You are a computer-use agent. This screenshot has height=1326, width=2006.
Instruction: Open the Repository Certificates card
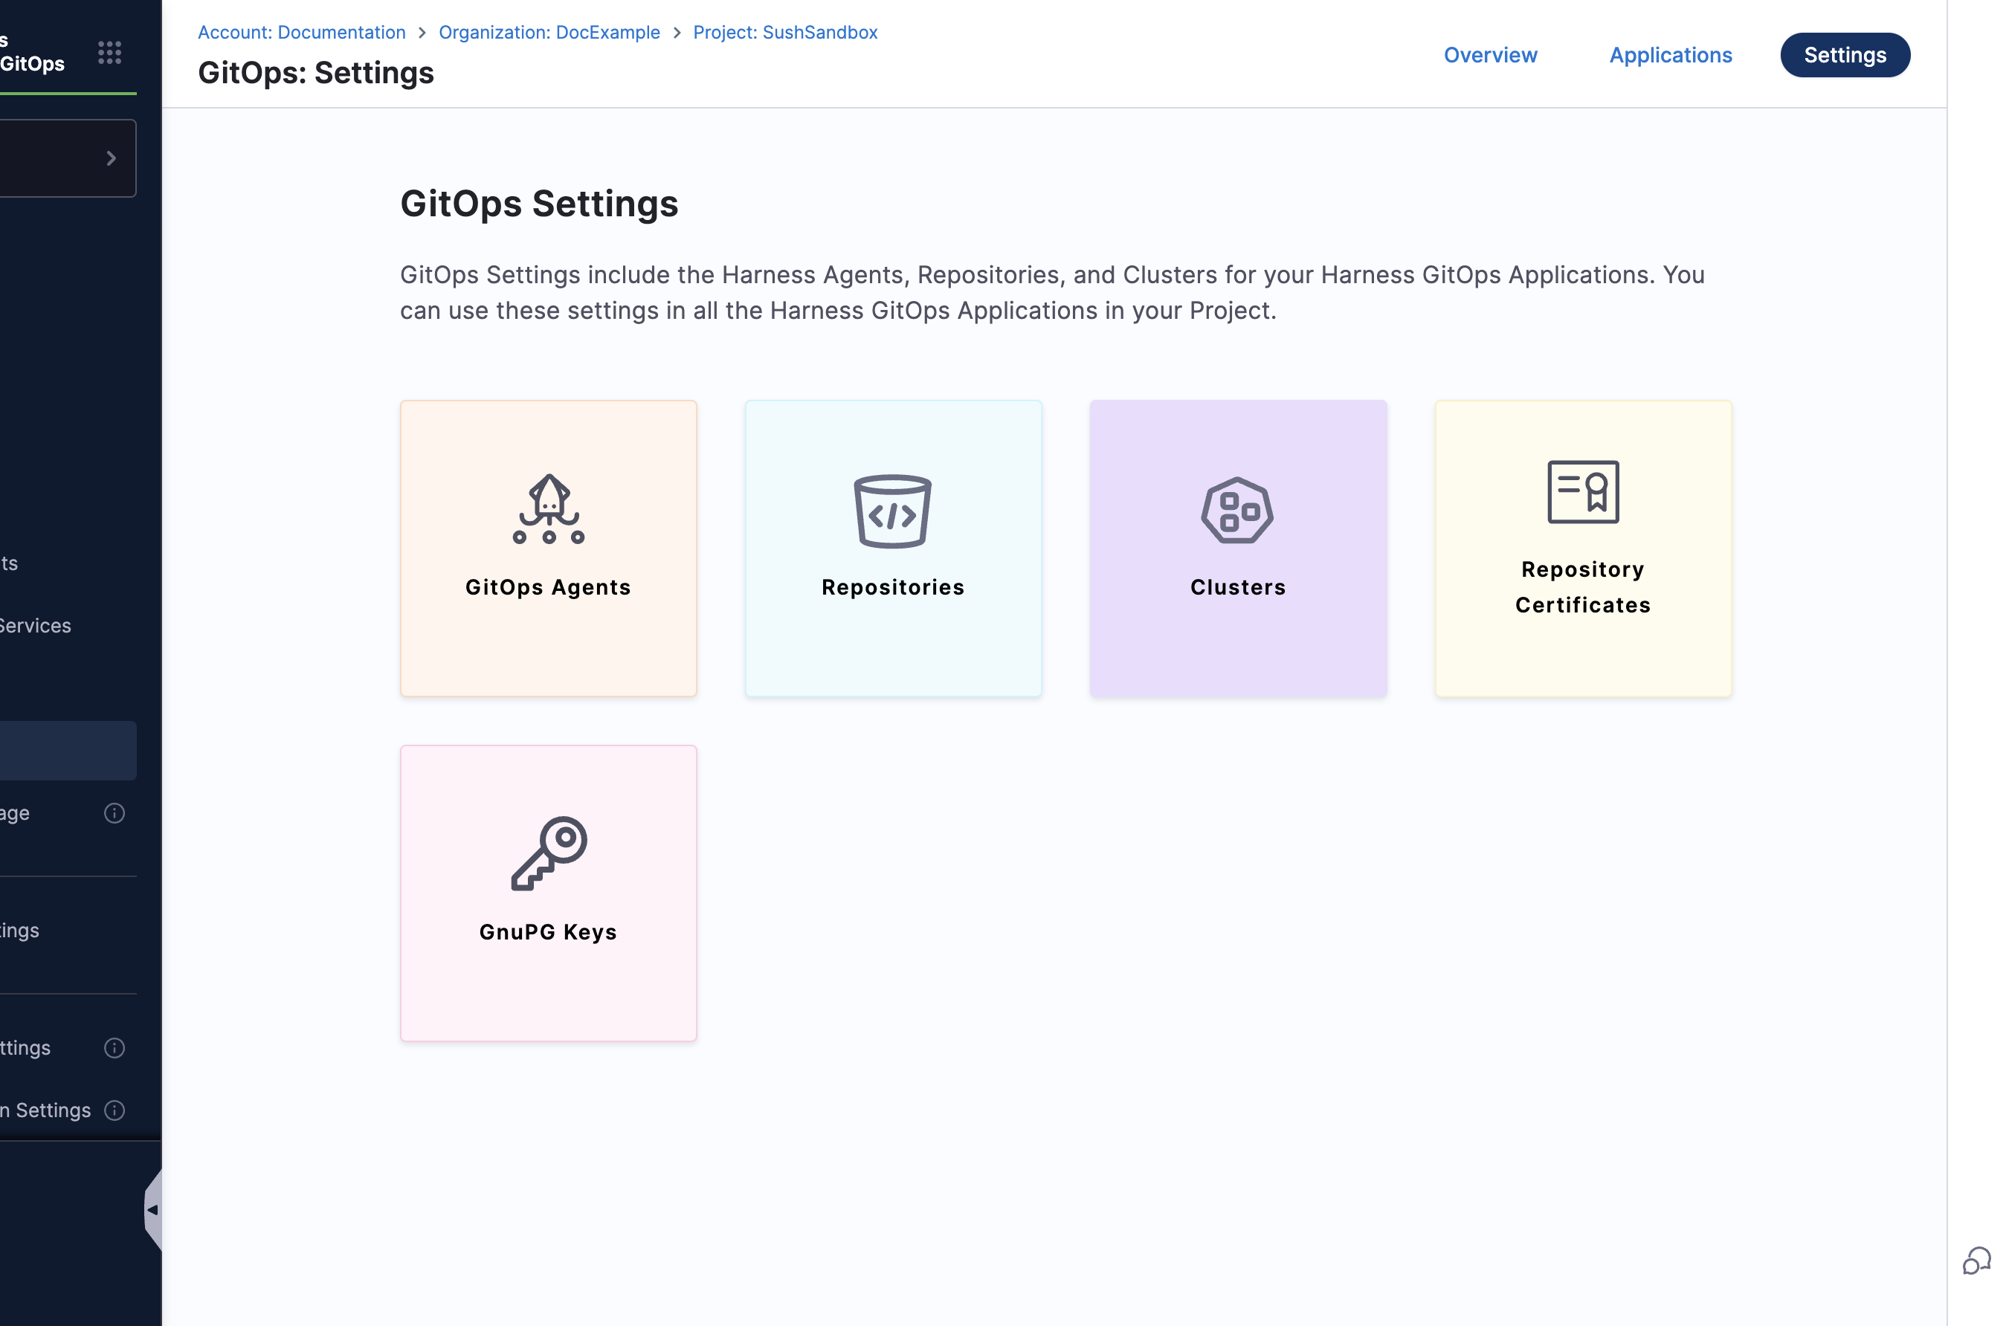1582,548
